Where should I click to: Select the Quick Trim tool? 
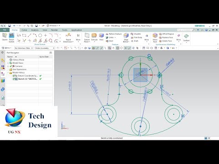click(x=19, y=41)
